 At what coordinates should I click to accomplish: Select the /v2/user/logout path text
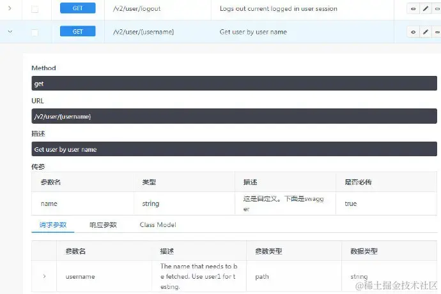pyautogui.click(x=137, y=9)
